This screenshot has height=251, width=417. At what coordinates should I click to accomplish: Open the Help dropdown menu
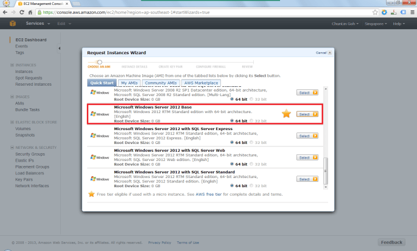click(x=399, y=24)
